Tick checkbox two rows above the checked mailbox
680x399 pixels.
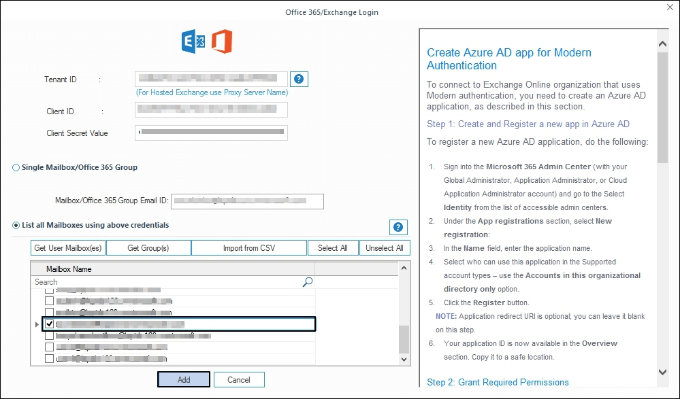click(50, 300)
